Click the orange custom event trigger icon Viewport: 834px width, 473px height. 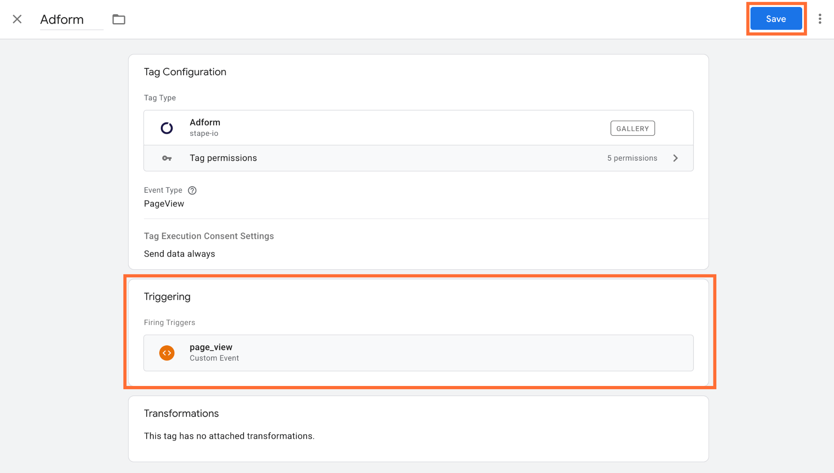click(x=167, y=353)
